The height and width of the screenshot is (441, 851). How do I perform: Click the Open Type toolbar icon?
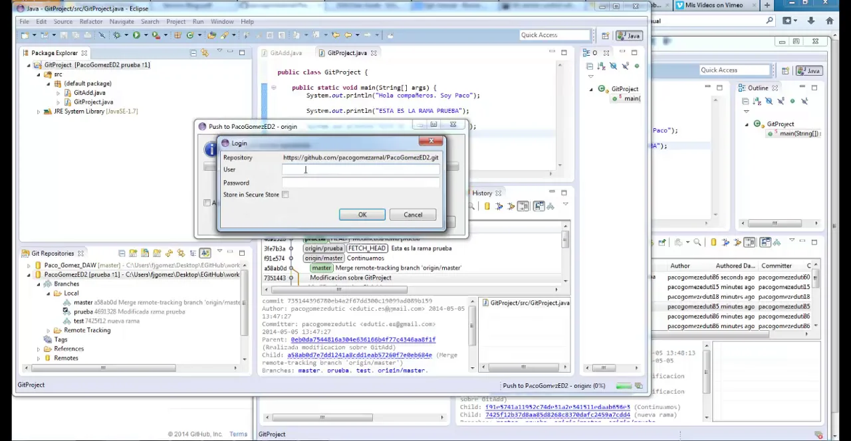coord(211,35)
